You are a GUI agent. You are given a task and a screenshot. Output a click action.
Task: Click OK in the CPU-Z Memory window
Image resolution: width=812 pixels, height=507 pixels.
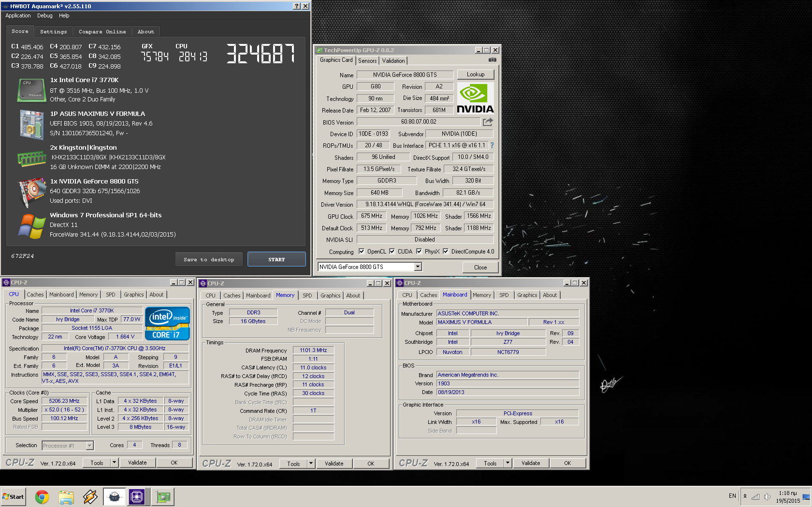pos(371,464)
